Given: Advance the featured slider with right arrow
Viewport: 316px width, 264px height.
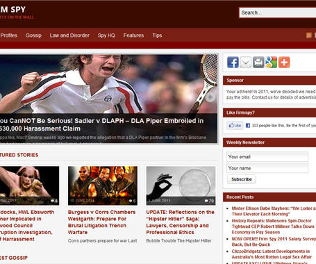Looking at the screenshot, I should [x=210, y=97].
